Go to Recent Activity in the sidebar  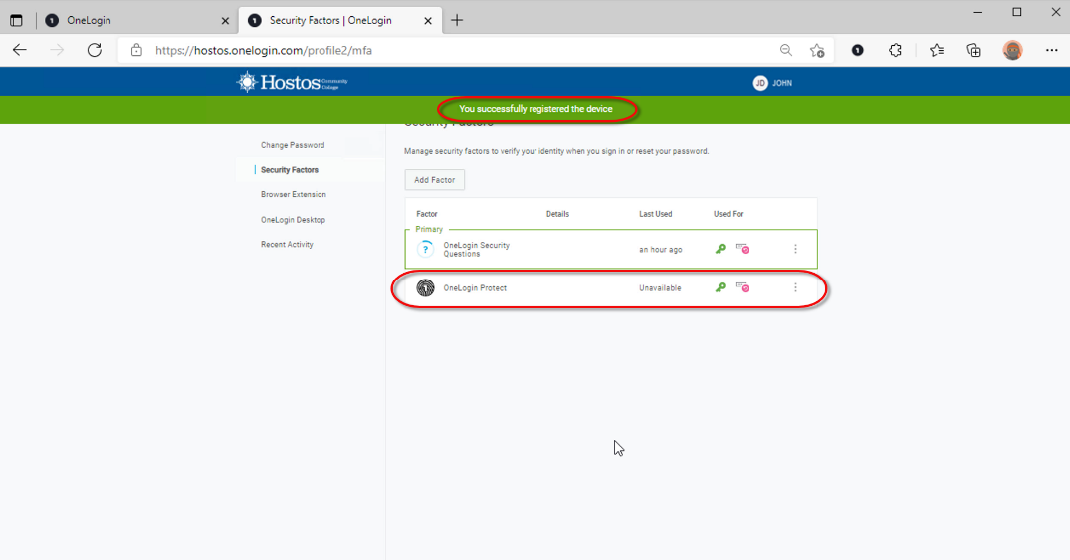pyautogui.click(x=287, y=245)
